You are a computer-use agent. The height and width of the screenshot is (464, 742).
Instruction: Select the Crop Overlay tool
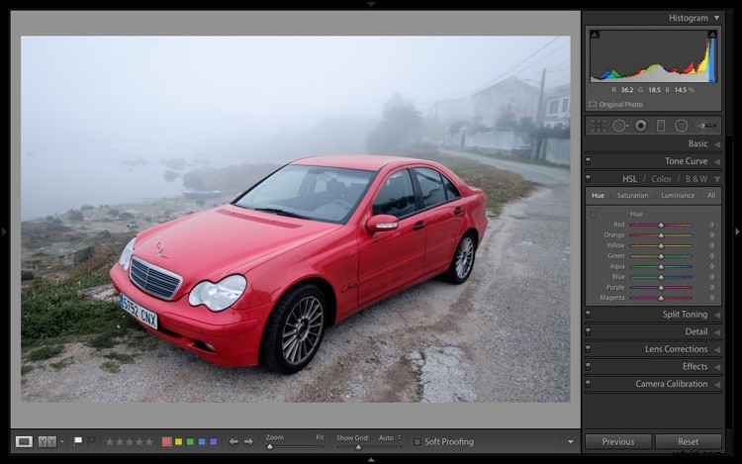(x=599, y=126)
